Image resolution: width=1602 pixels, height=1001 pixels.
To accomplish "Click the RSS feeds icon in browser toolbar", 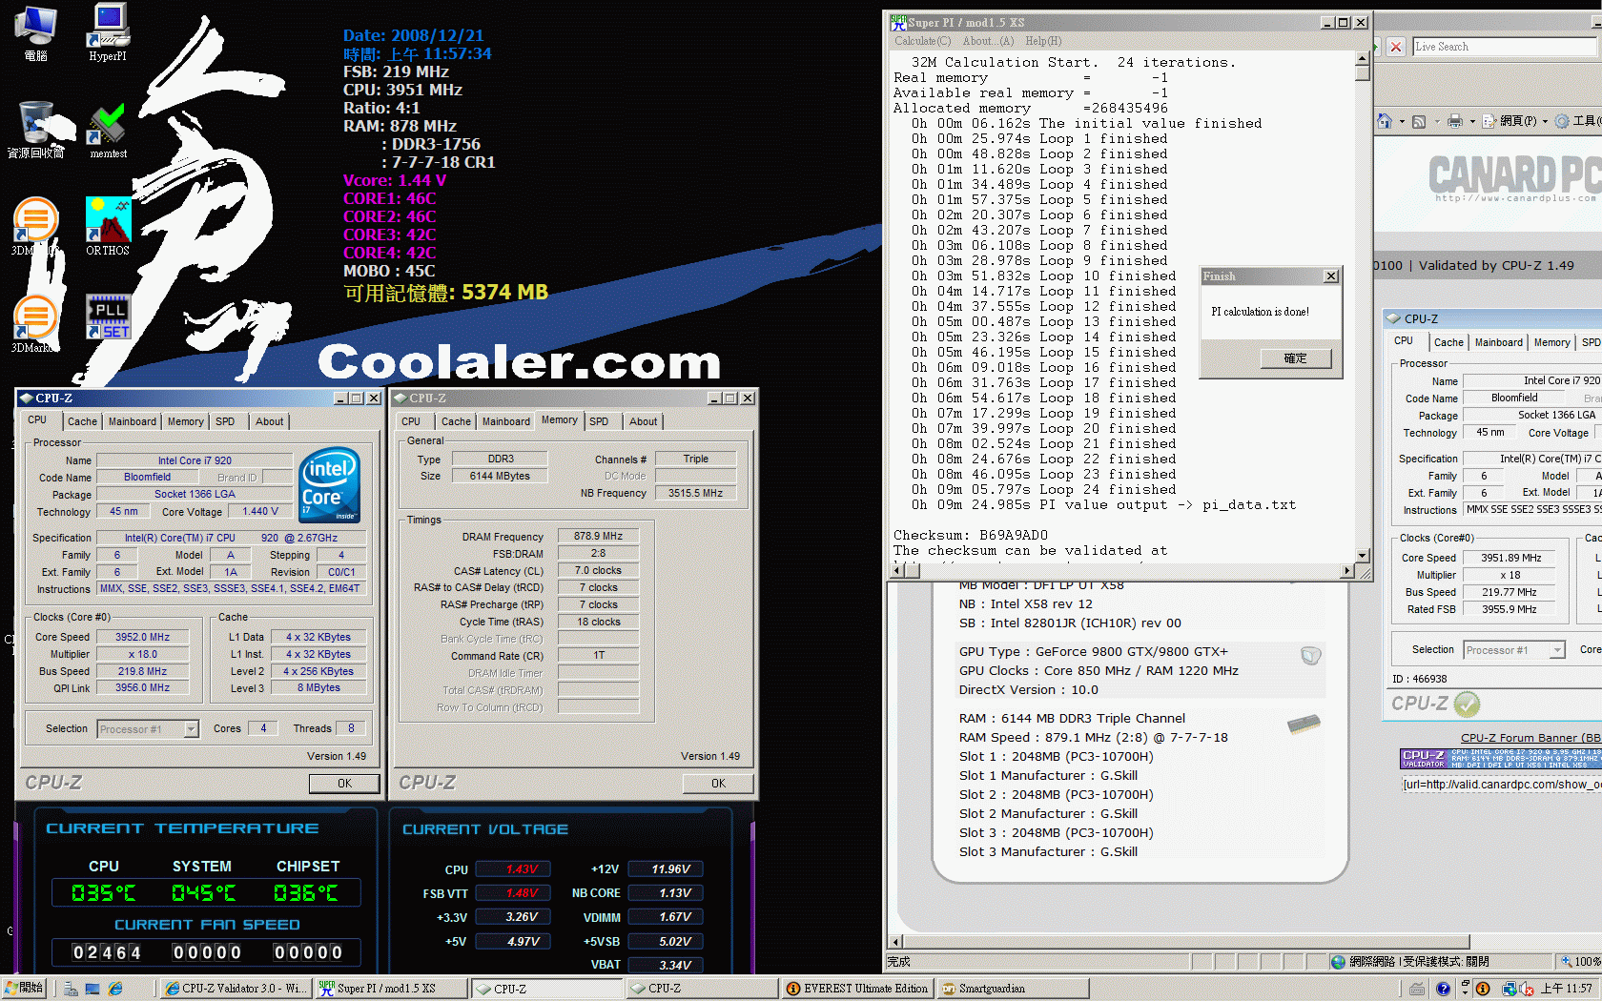I will (x=1419, y=121).
